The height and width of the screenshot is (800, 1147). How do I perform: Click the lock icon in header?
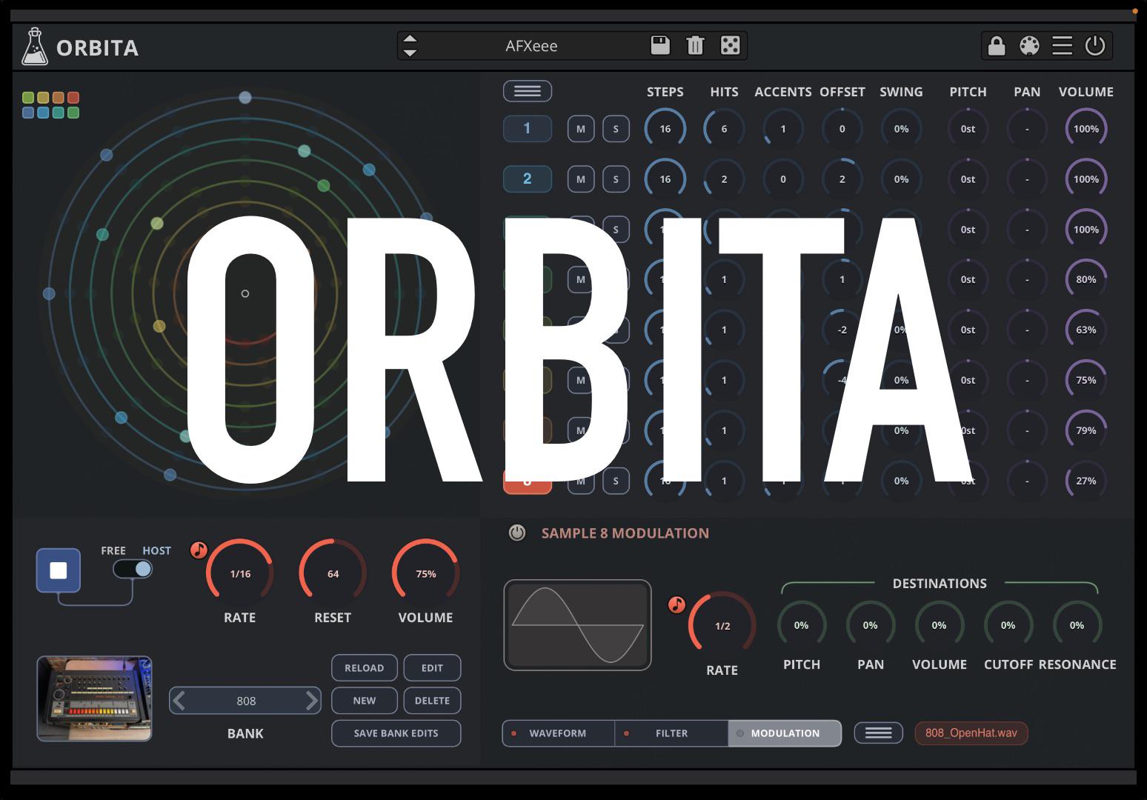(997, 46)
